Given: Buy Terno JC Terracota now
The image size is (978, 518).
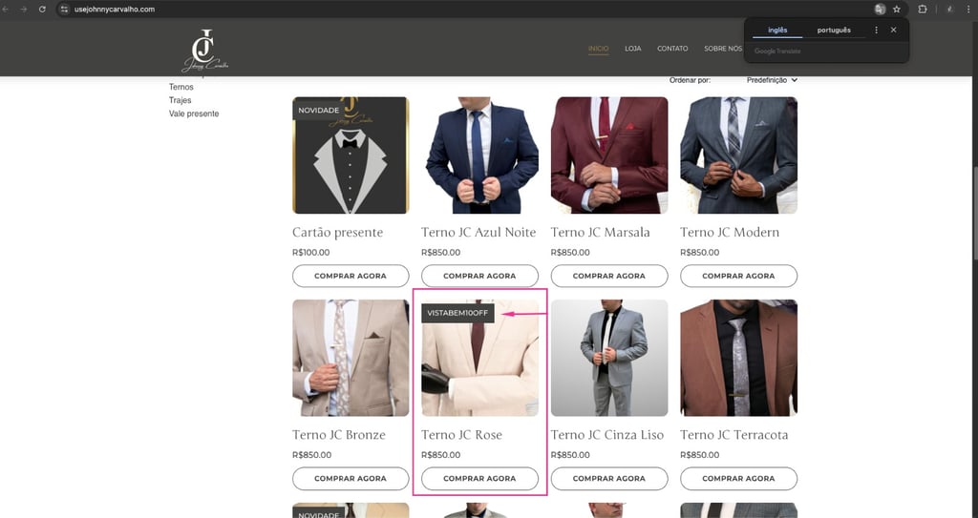Looking at the screenshot, I should [738, 478].
